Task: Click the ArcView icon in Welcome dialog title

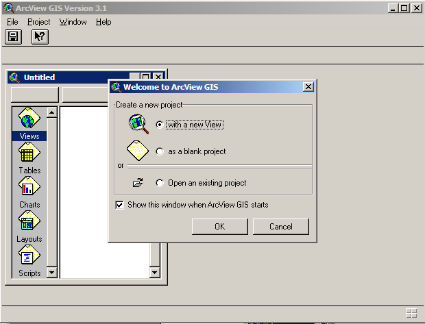Action: tap(117, 87)
